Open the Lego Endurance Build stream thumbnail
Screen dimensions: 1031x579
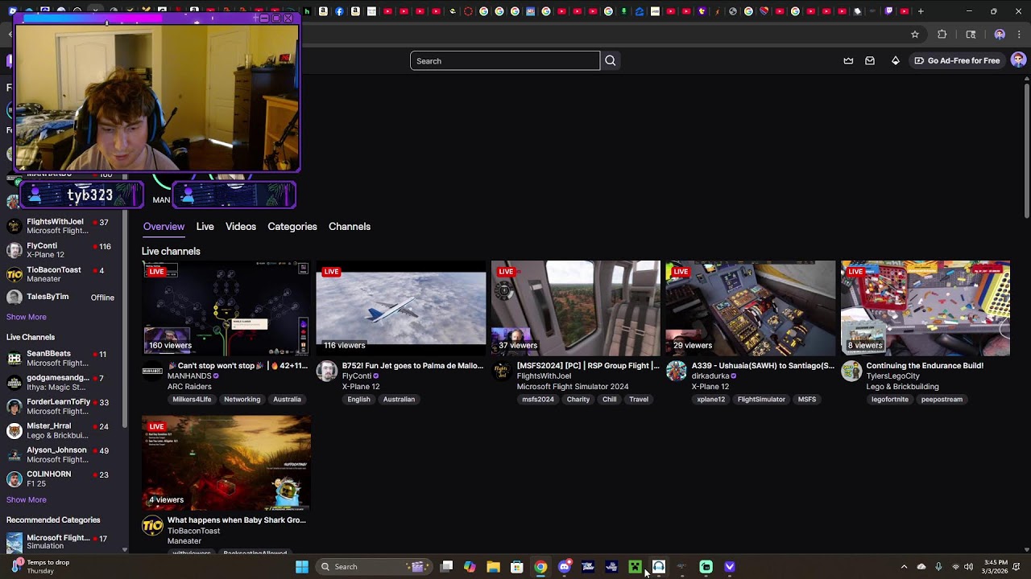point(925,308)
